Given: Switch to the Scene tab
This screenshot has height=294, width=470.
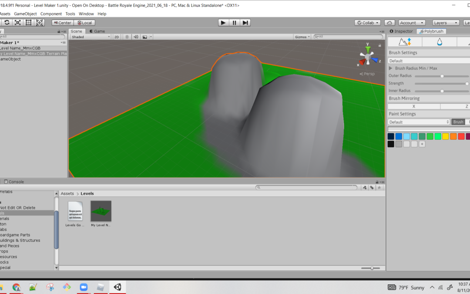Looking at the screenshot, I should (77, 31).
